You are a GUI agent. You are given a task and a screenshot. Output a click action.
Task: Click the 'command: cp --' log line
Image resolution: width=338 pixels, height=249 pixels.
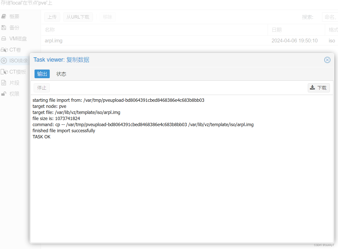click(143, 125)
